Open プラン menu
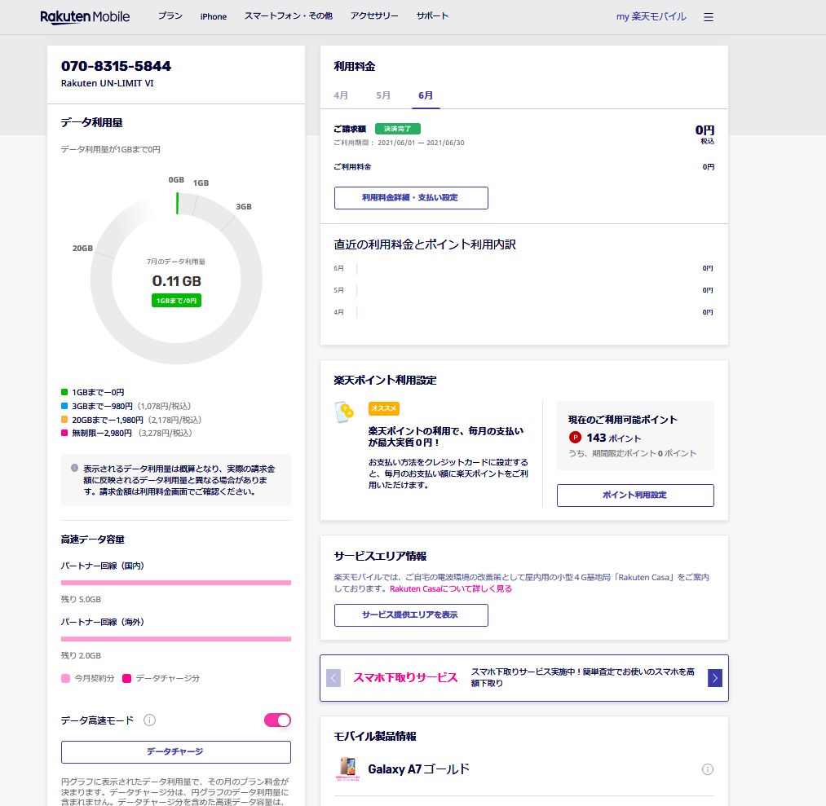This screenshot has height=806, width=826. pos(170,15)
